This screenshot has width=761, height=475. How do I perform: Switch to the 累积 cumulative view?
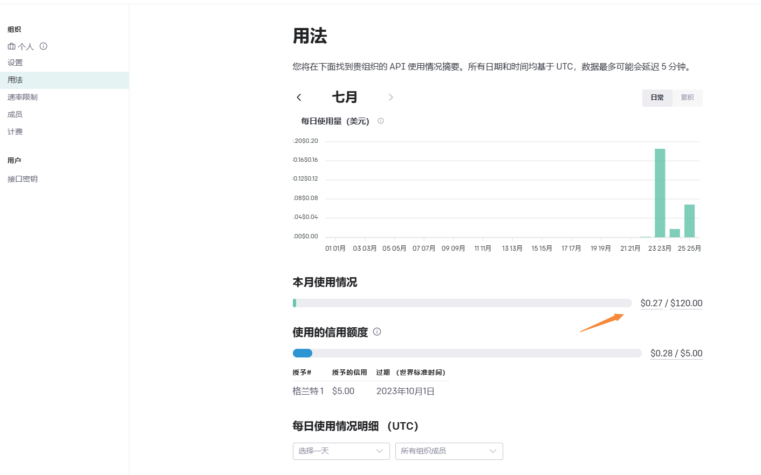pos(688,98)
